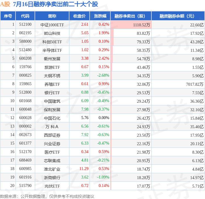
Task: Click closing price 11.29
Action: [84, 169]
